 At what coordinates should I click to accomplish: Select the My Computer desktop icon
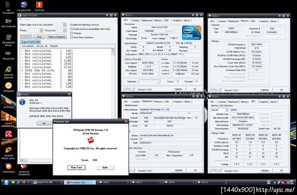(8, 23)
